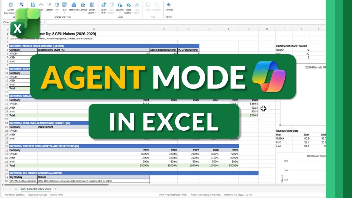Click the '$32.0' AMD 2029 cell

tap(249, 108)
